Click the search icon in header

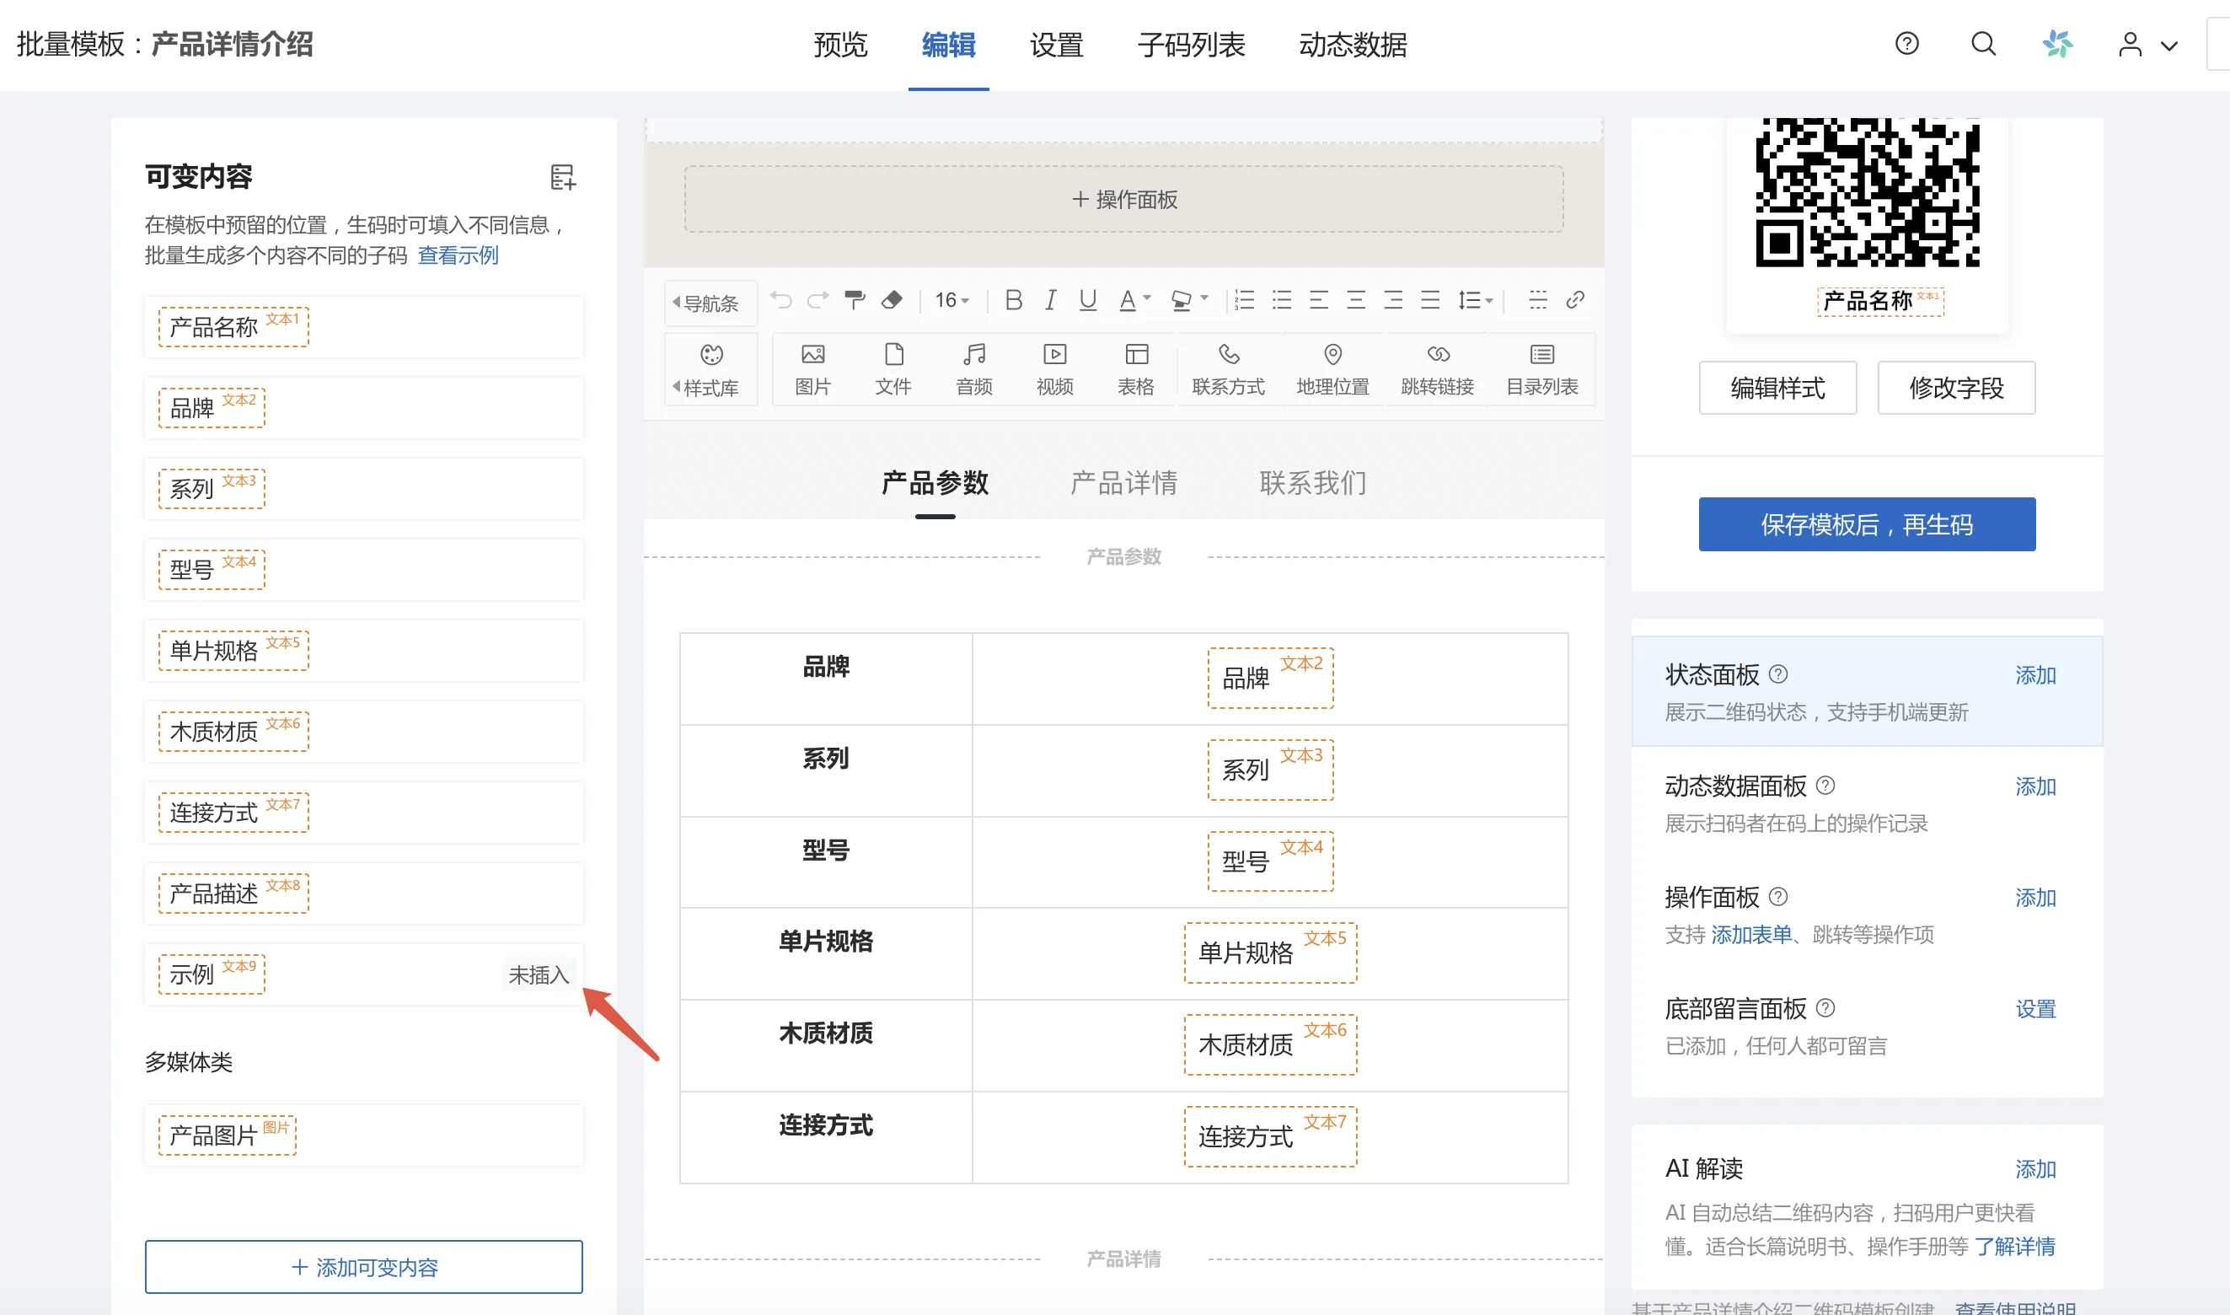pos(1983,44)
